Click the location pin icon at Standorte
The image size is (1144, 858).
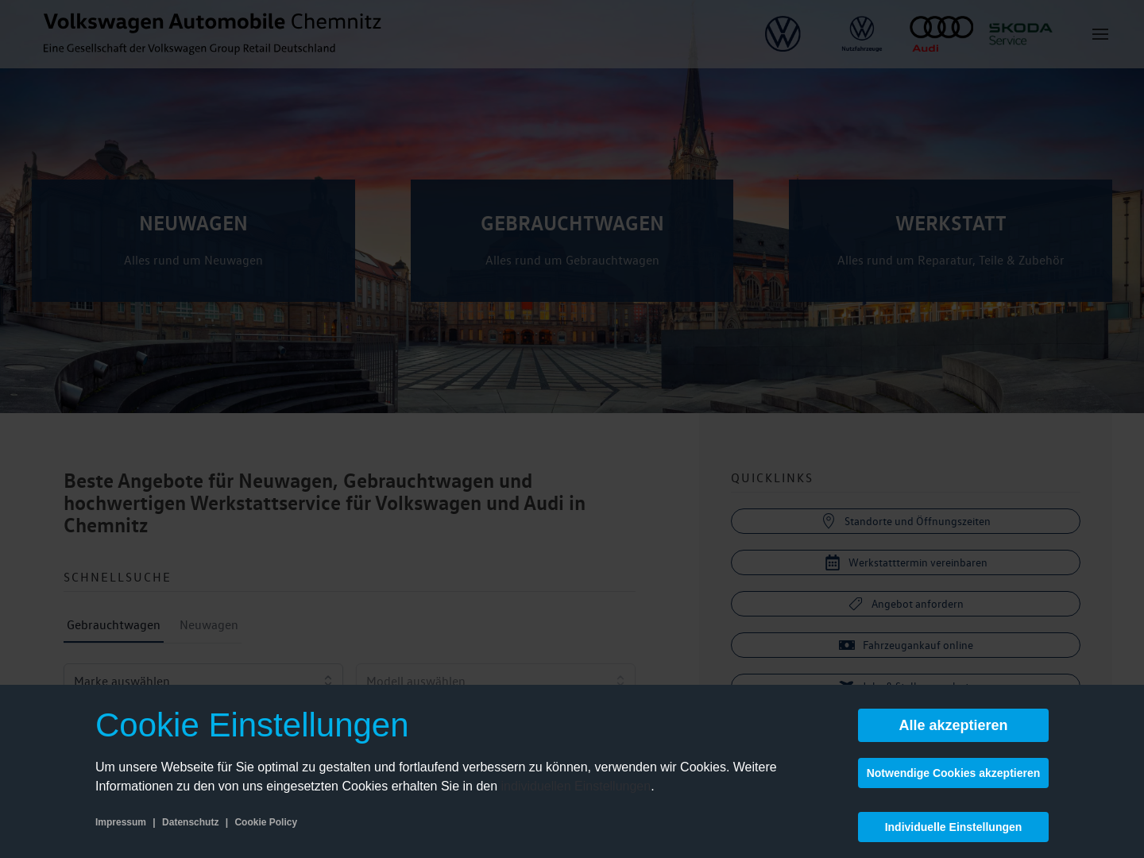[x=829, y=521]
